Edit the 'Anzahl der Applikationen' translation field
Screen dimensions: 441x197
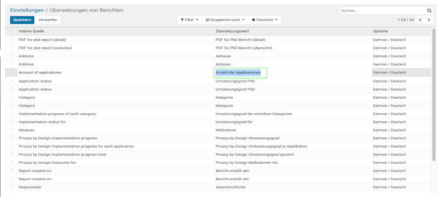(240, 73)
